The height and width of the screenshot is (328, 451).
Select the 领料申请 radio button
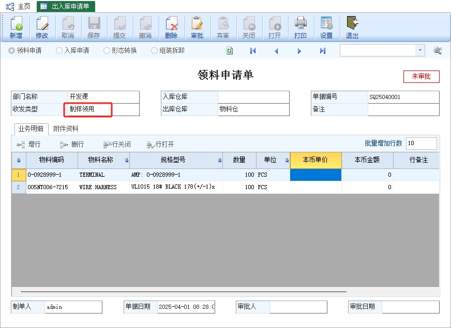pos(11,51)
